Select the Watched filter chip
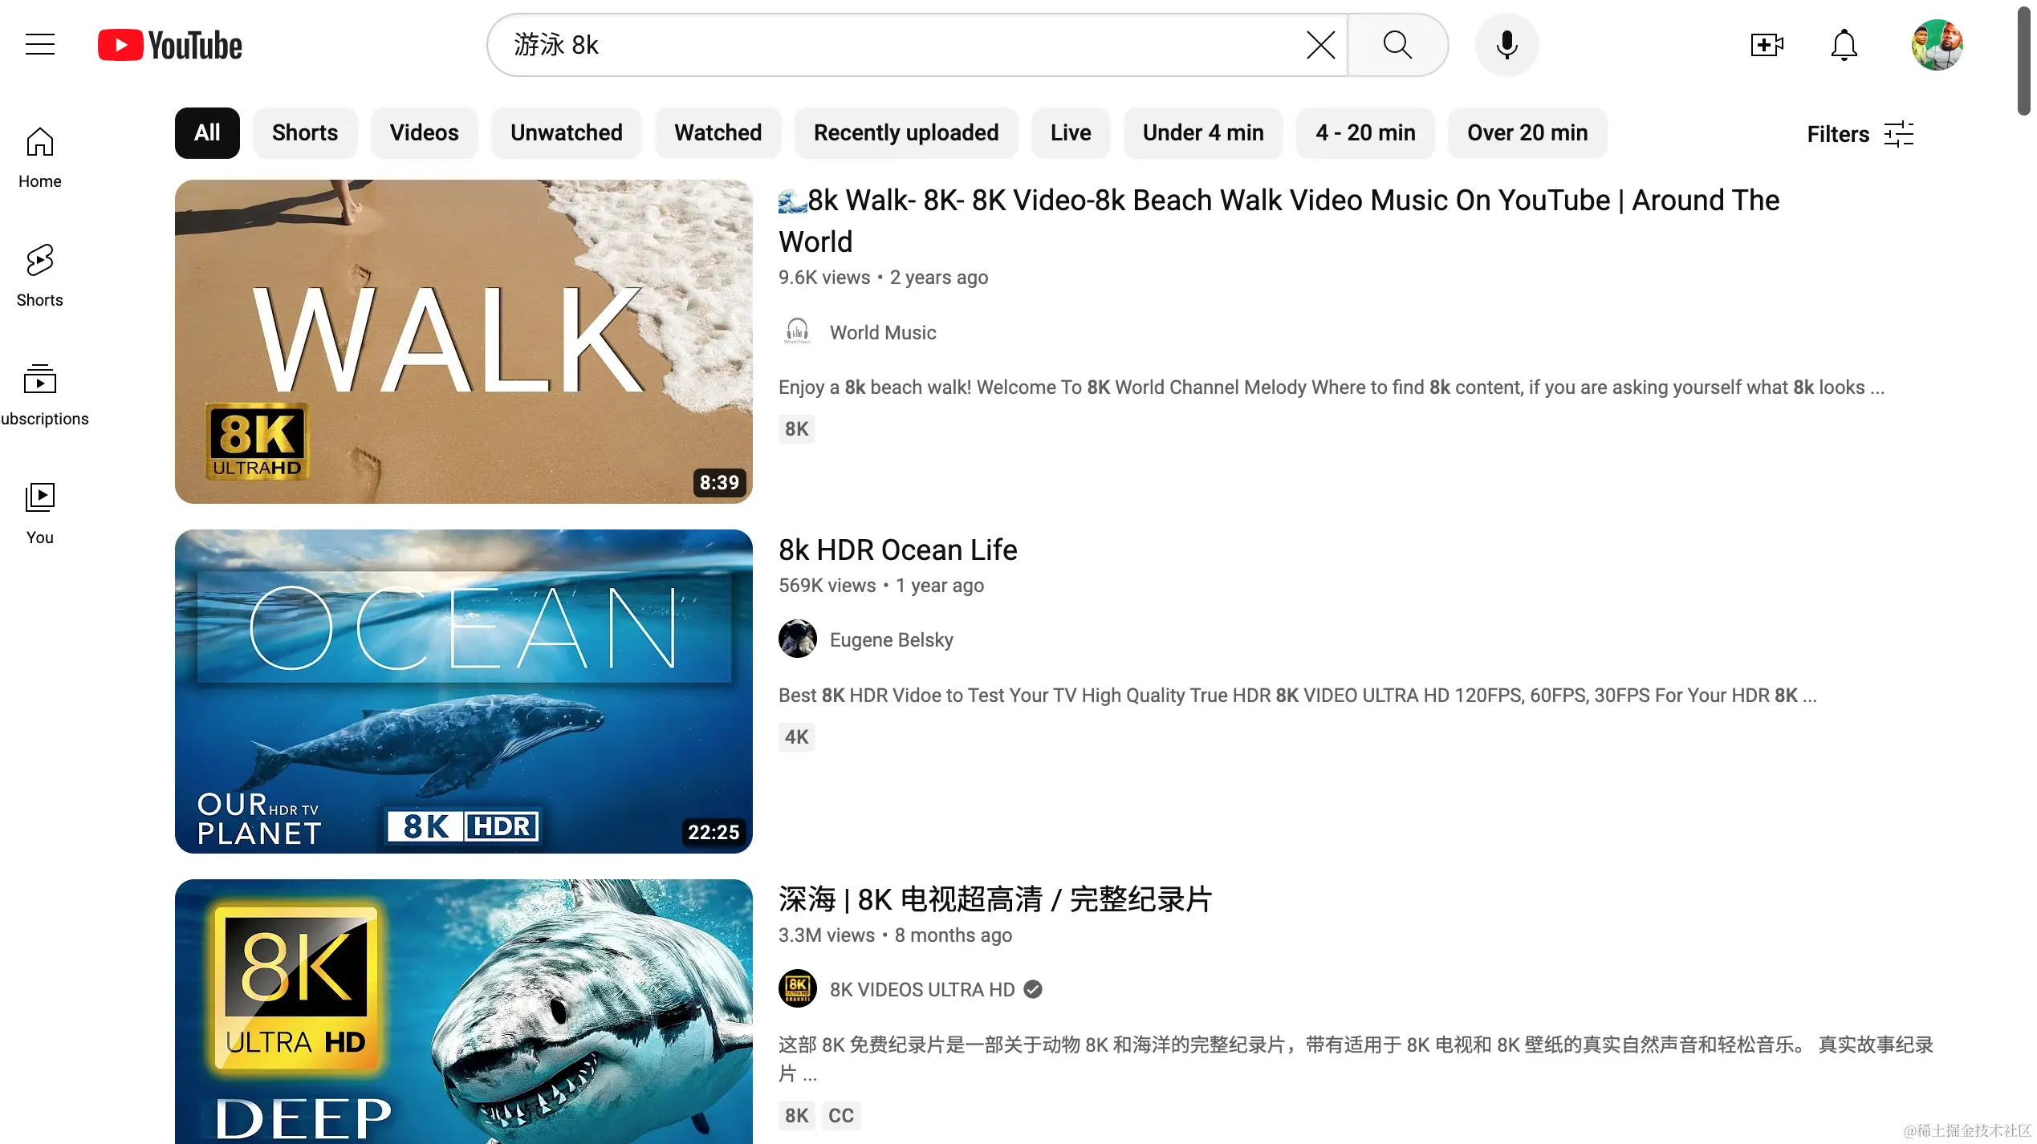 point(718,133)
